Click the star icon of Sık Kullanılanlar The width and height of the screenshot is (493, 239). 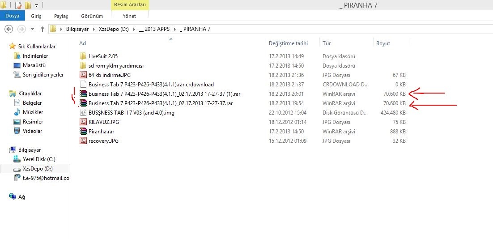pyautogui.click(x=13, y=46)
